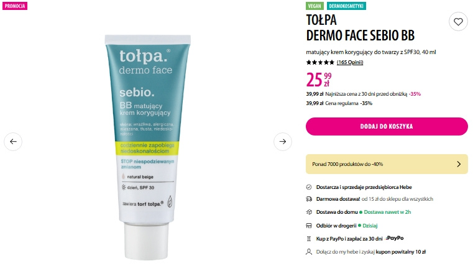Select the DERMOKOSMETYKI tag
The height and width of the screenshot is (271, 473).
tap(346, 6)
